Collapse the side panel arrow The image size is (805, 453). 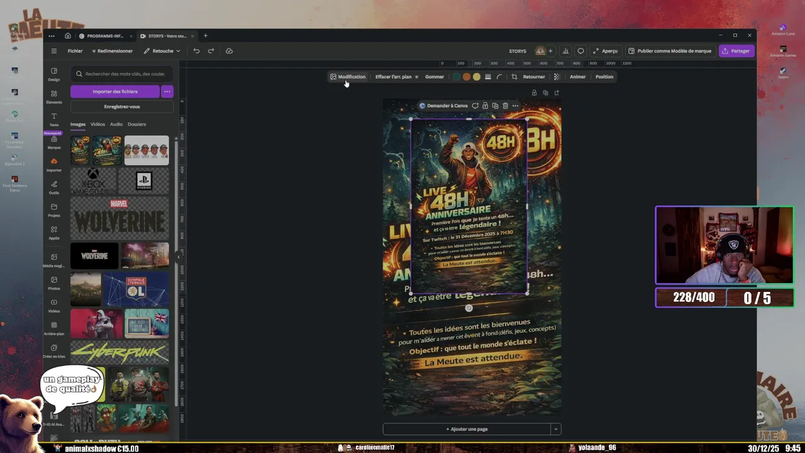tap(178, 256)
